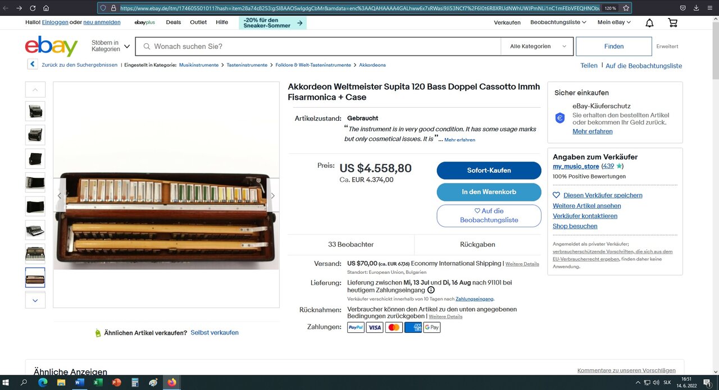719x390 pixels.
Task: Show next product image arrow
Action: click(273, 196)
